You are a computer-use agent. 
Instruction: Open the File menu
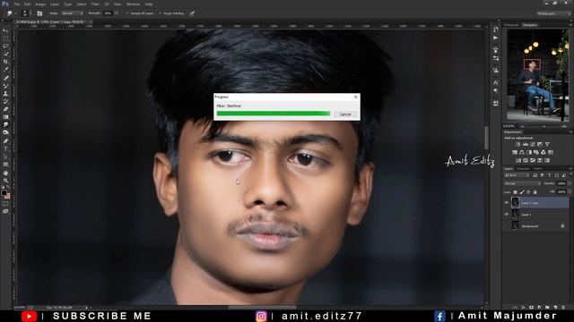(x=17, y=4)
